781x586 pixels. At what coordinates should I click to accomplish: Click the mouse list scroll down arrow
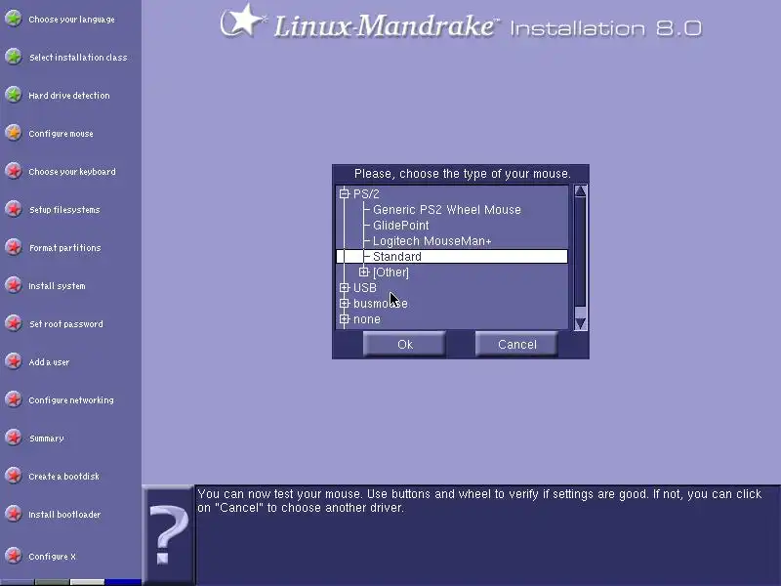580,324
